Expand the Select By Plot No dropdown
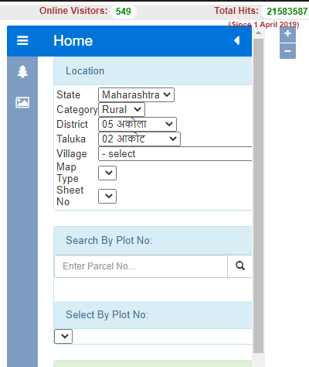This screenshot has width=309, height=367. (63, 336)
